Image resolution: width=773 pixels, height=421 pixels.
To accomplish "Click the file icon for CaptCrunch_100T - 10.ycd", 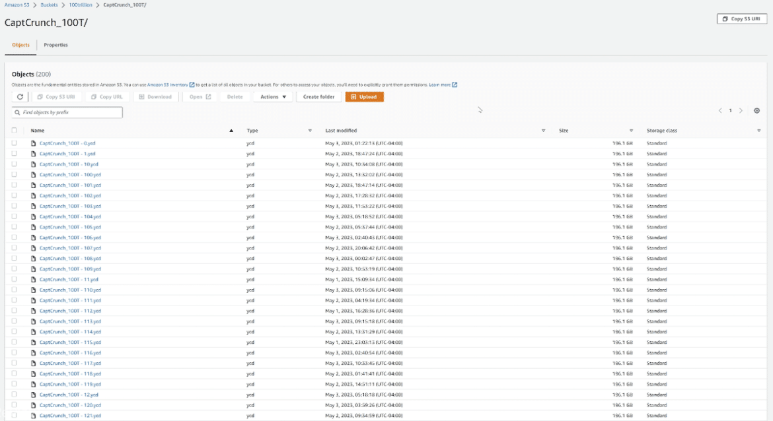I will click(34, 164).
